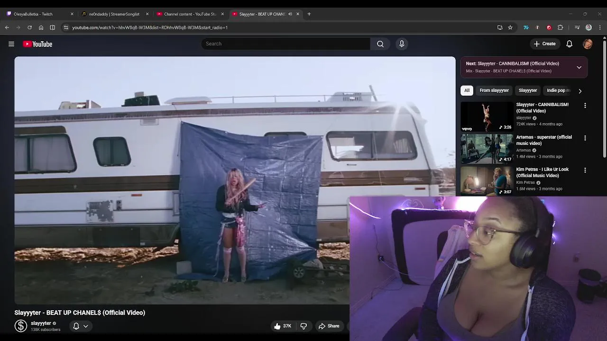Click the CANNIBALISM! video thumbnail

point(487,117)
